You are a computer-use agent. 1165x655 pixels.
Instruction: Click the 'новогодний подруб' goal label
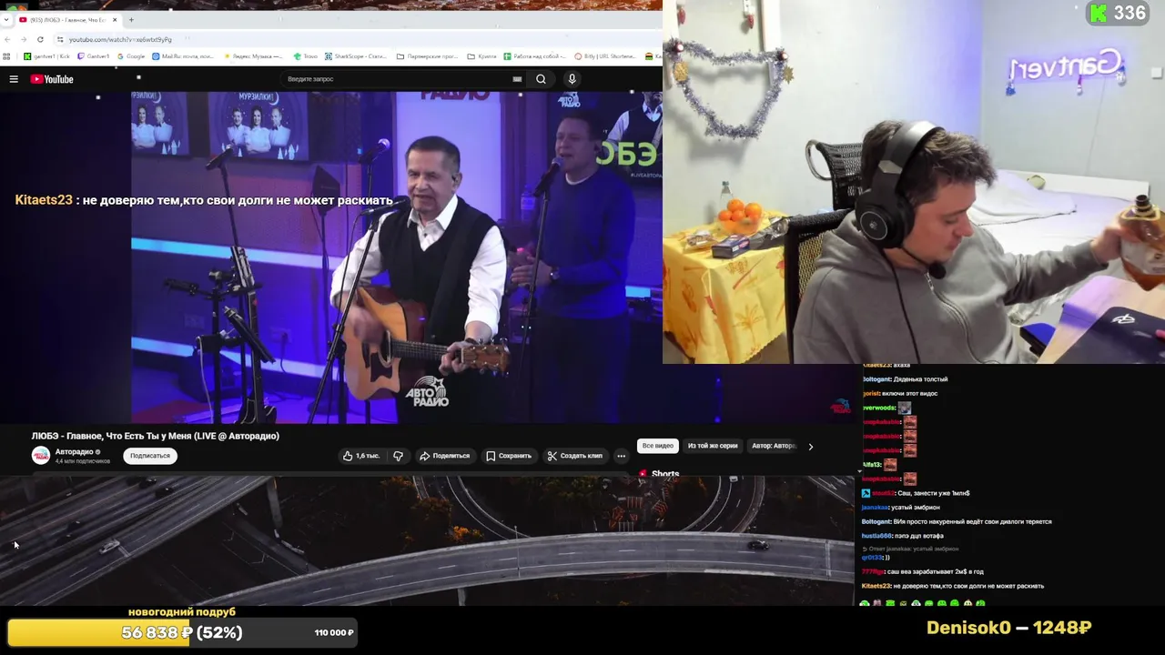pyautogui.click(x=182, y=612)
